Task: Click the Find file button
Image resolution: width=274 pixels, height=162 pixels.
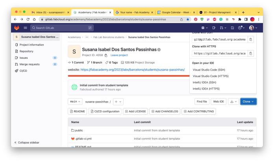Action: [x=202, y=102]
